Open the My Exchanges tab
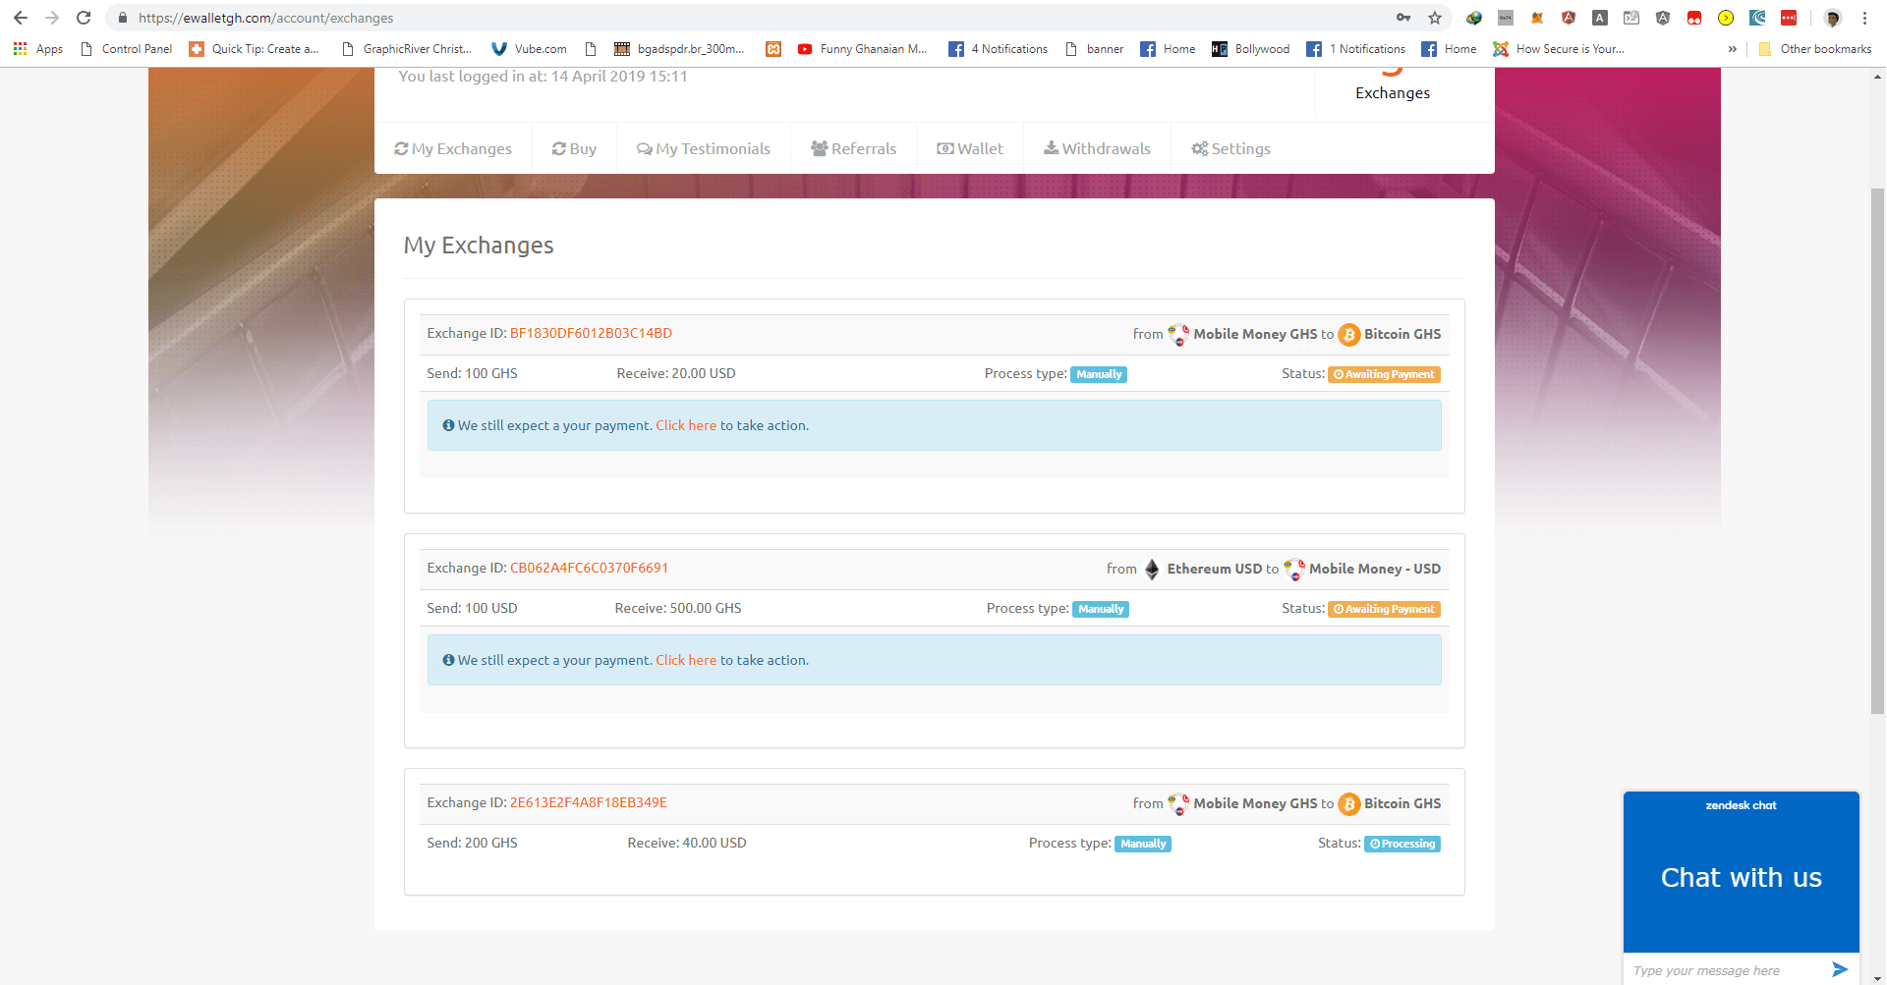Screen dimensions: 1887x985 click(453, 149)
